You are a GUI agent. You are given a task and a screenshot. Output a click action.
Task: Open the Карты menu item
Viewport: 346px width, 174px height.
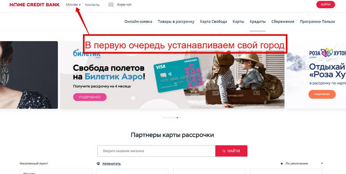click(238, 22)
